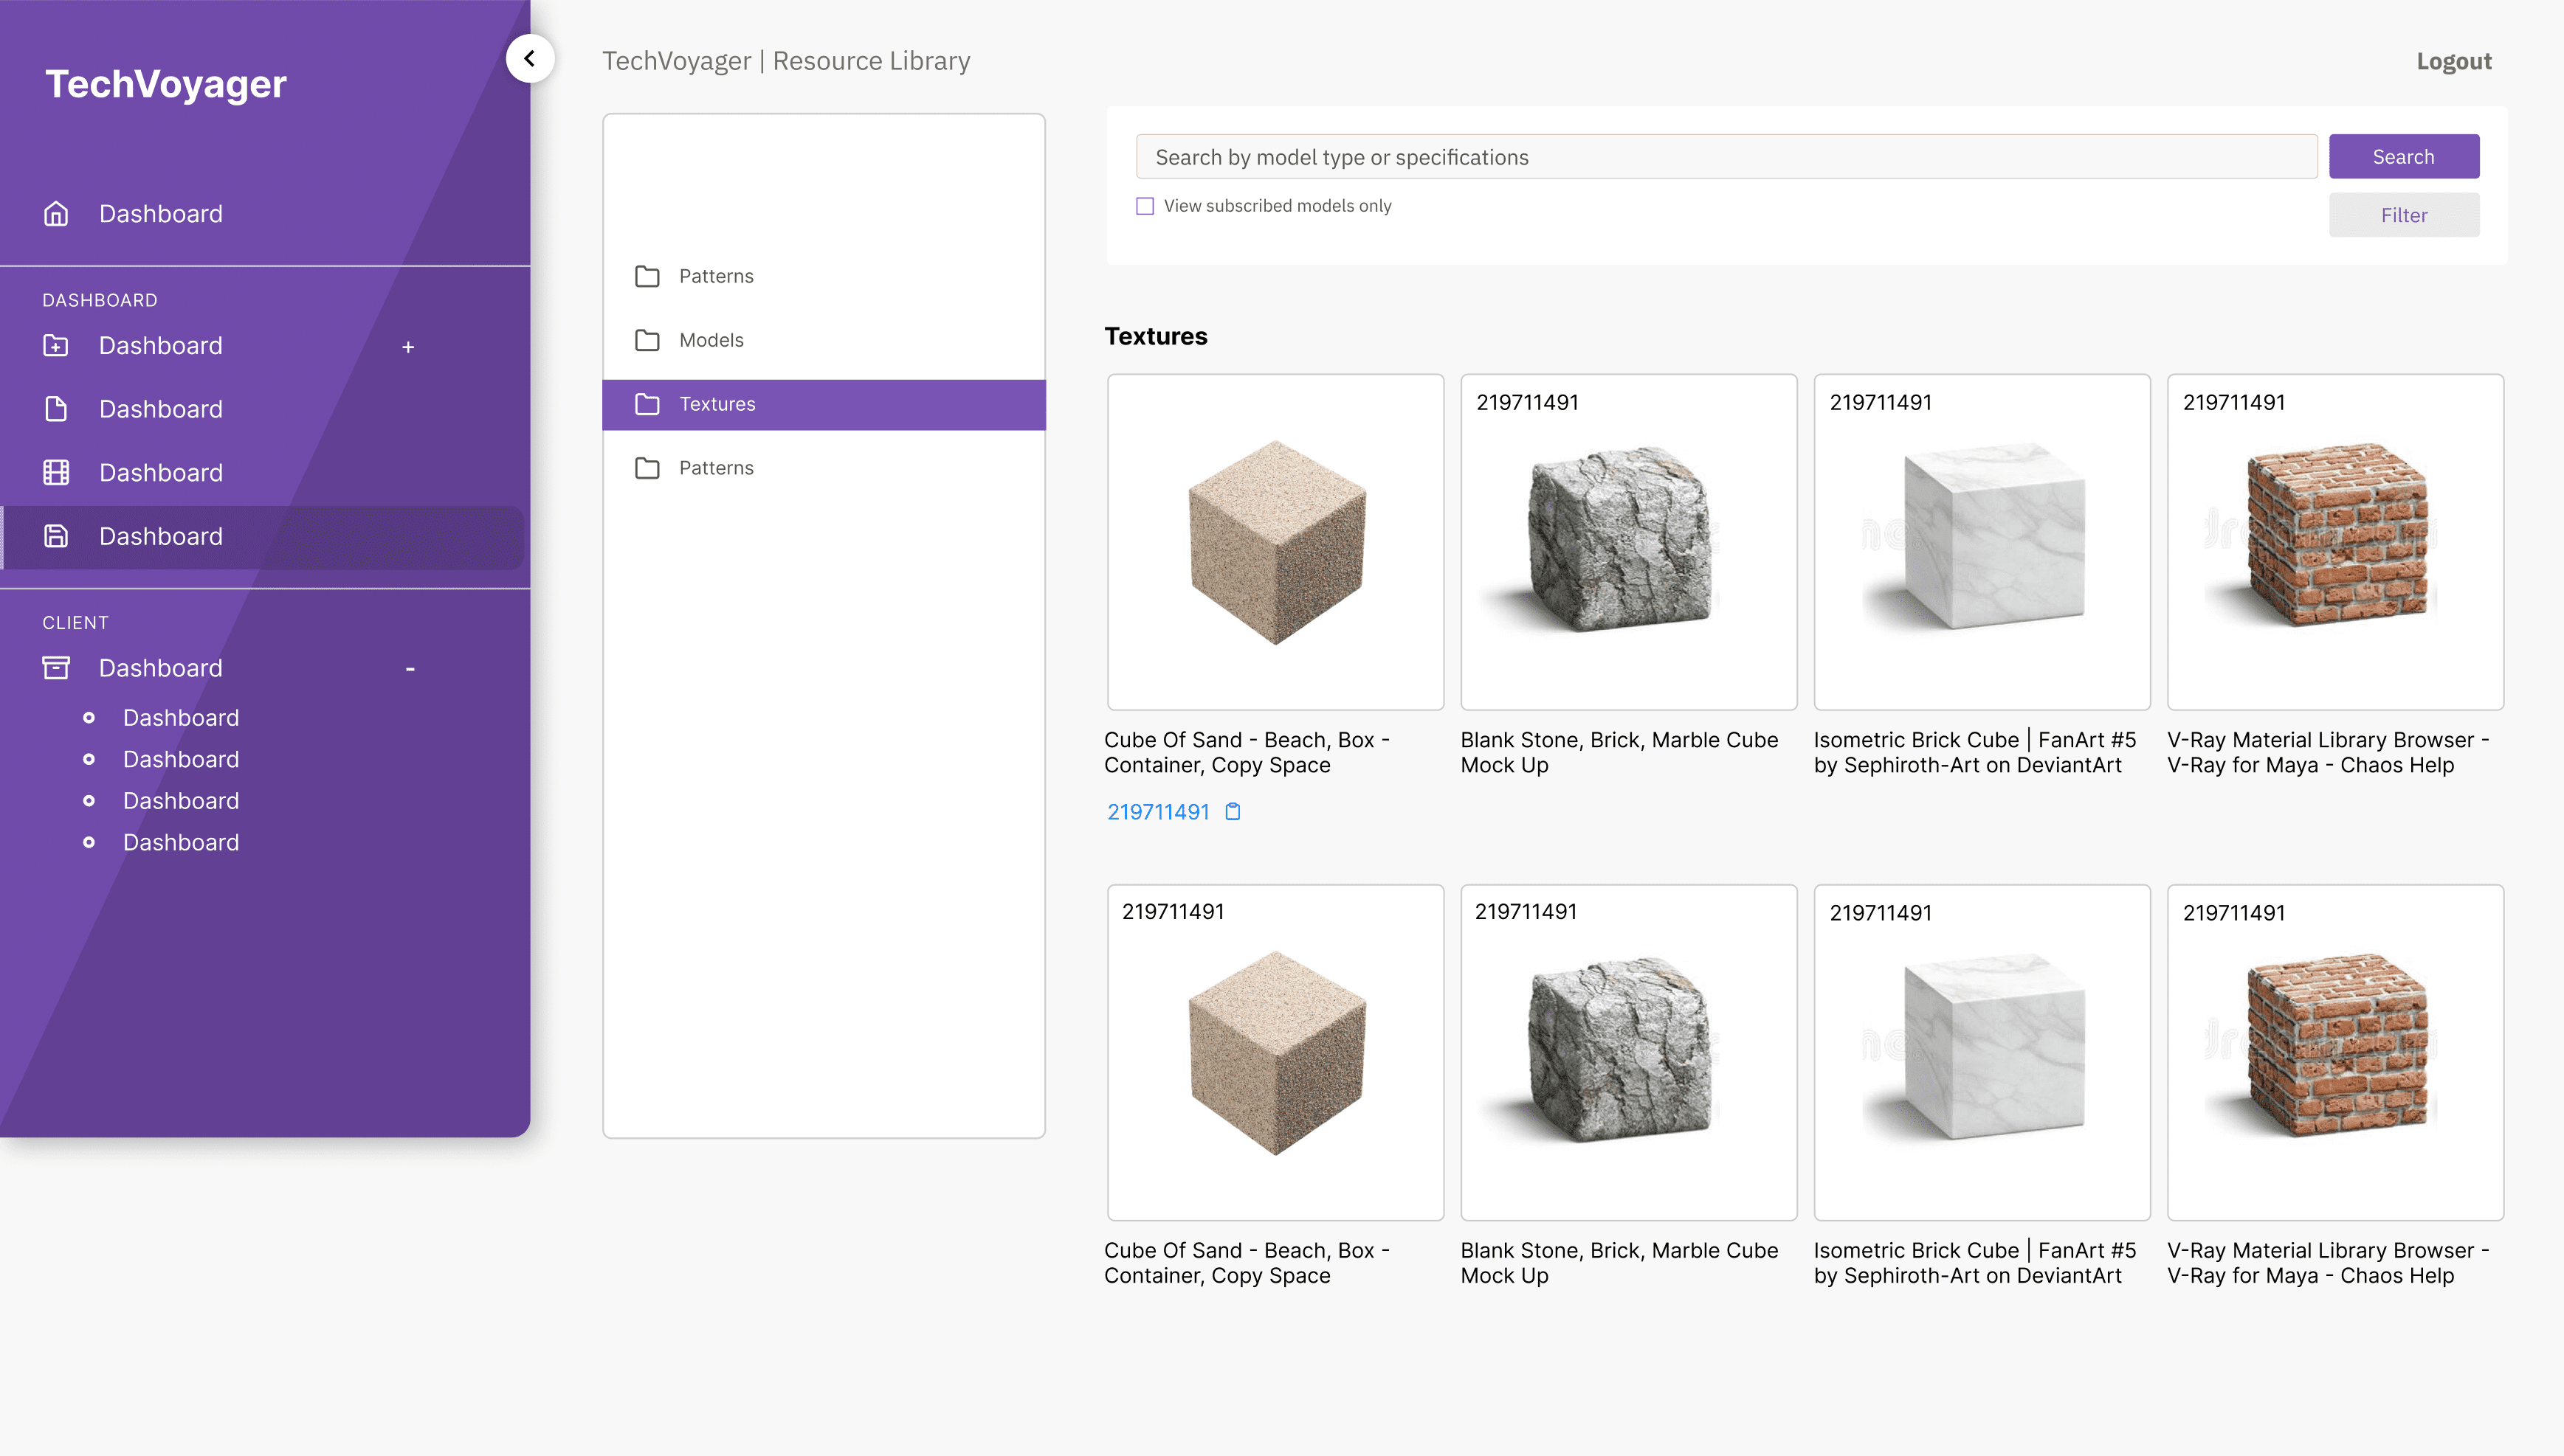The image size is (2564, 1456).
Task: Click the save disk icon in sidebar
Action: tap(56, 536)
